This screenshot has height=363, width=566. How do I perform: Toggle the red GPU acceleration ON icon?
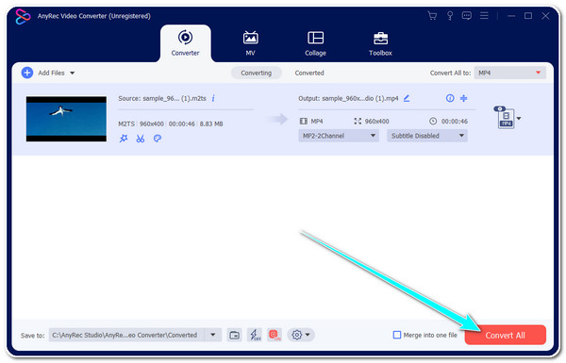275,335
